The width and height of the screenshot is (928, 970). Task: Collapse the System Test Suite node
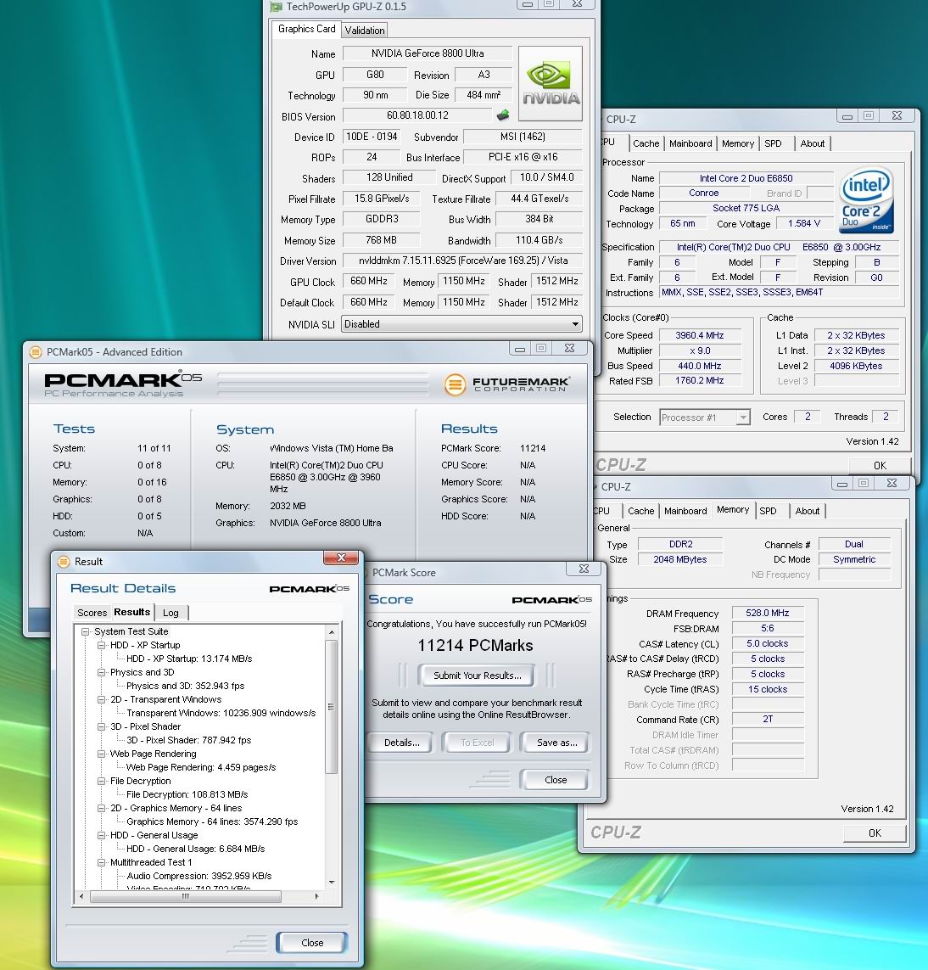86,631
